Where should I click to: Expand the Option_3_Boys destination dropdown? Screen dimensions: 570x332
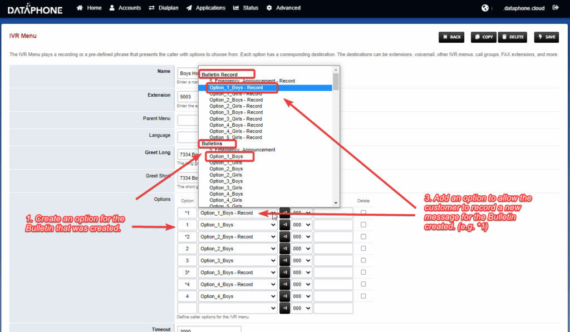click(x=238, y=261)
